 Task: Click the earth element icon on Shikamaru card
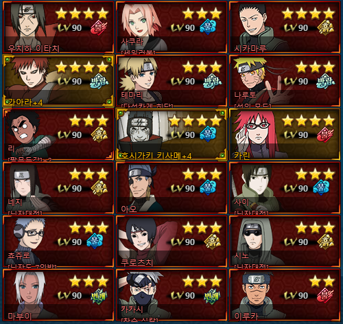pyautogui.click(x=325, y=27)
